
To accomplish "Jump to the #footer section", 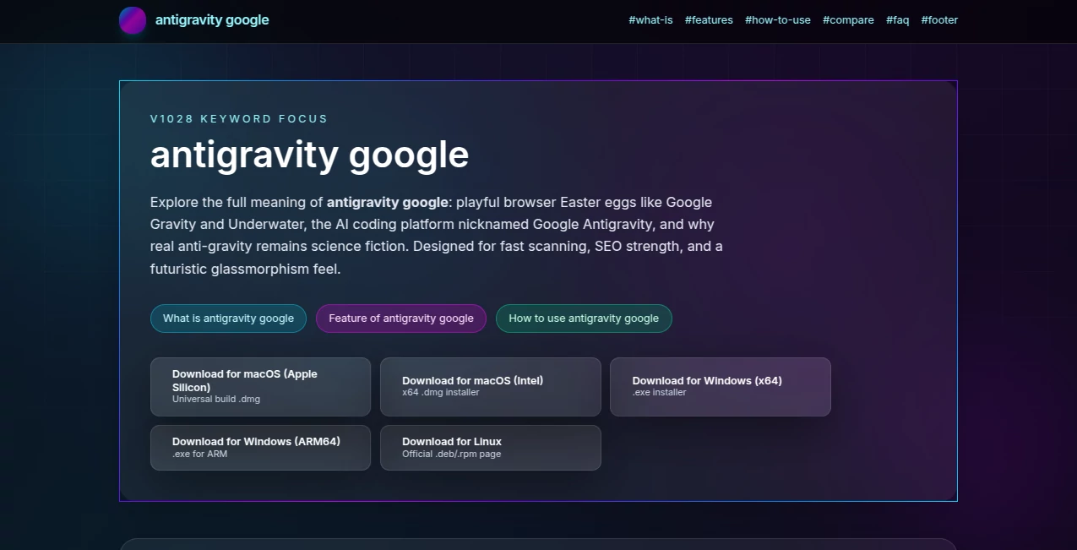I will [x=939, y=19].
